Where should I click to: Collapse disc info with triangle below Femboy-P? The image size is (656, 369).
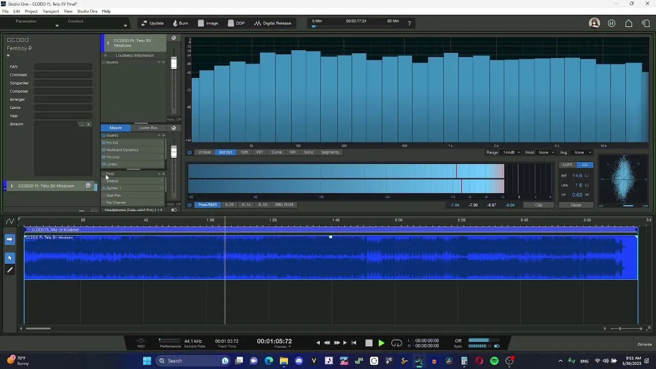(x=8, y=55)
